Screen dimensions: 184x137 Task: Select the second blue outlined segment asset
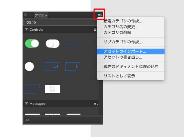tap(73, 67)
